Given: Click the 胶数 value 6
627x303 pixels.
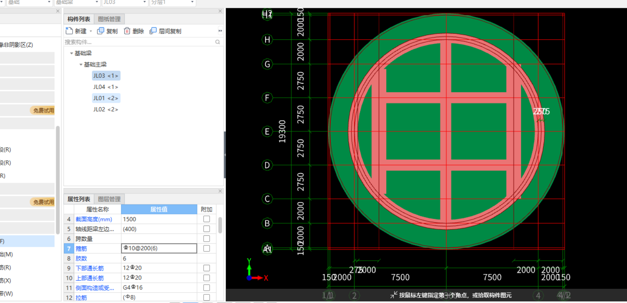Looking at the screenshot, I should pyautogui.click(x=159, y=258).
